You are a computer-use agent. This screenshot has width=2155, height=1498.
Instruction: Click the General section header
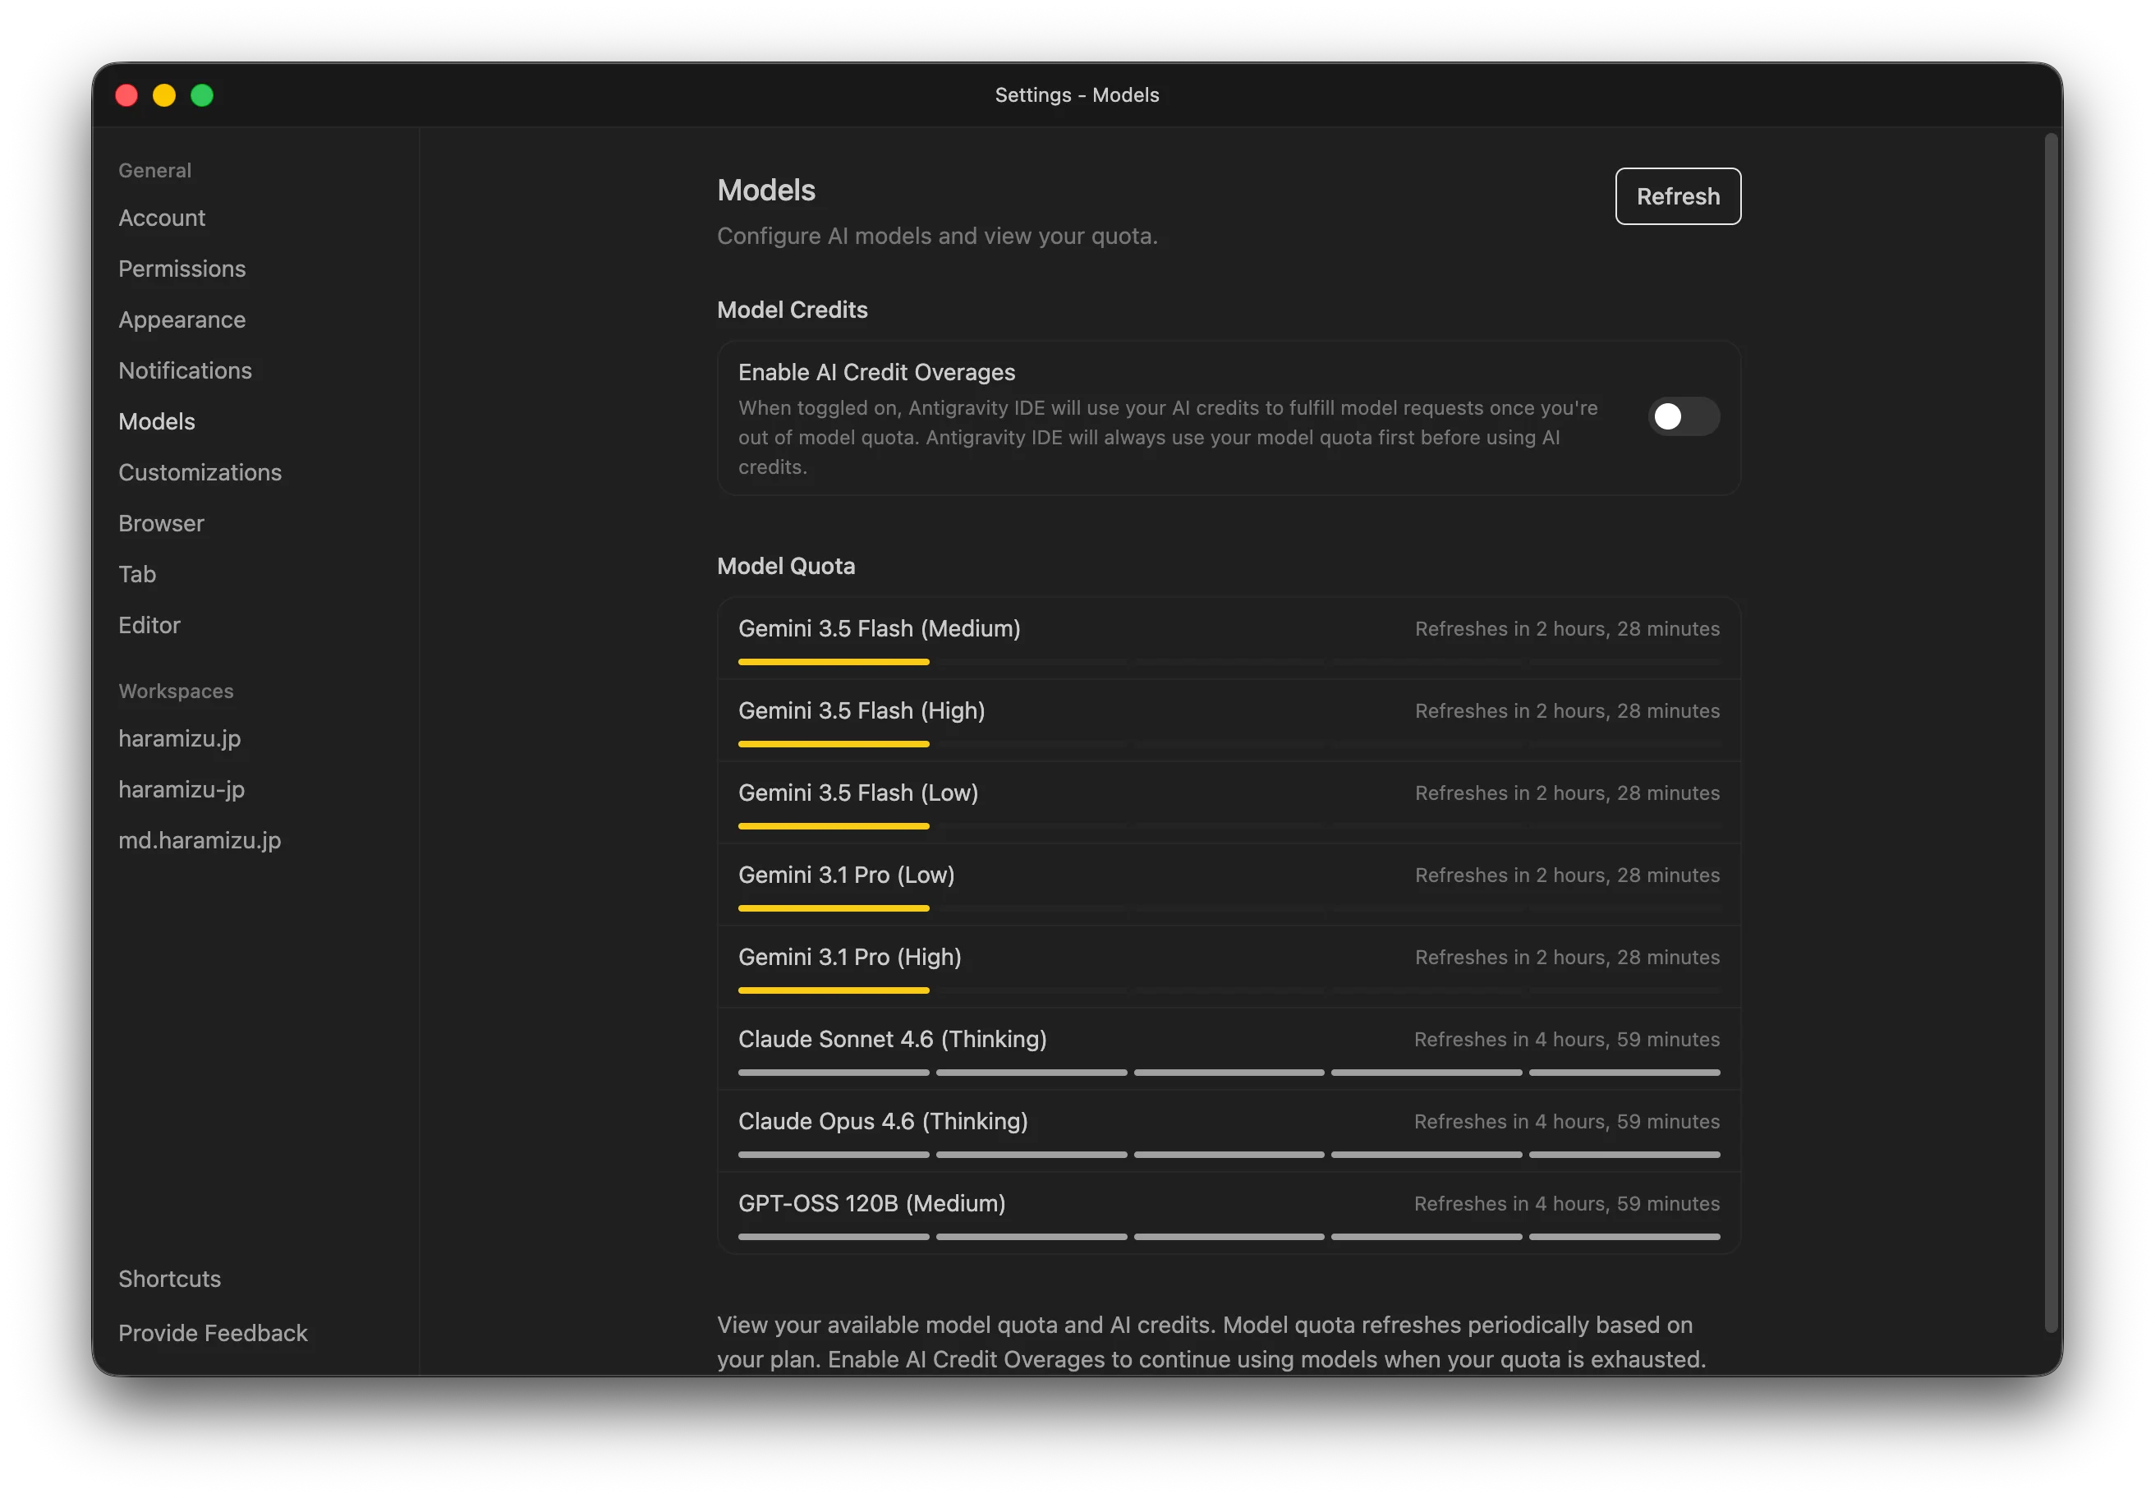pyautogui.click(x=155, y=171)
